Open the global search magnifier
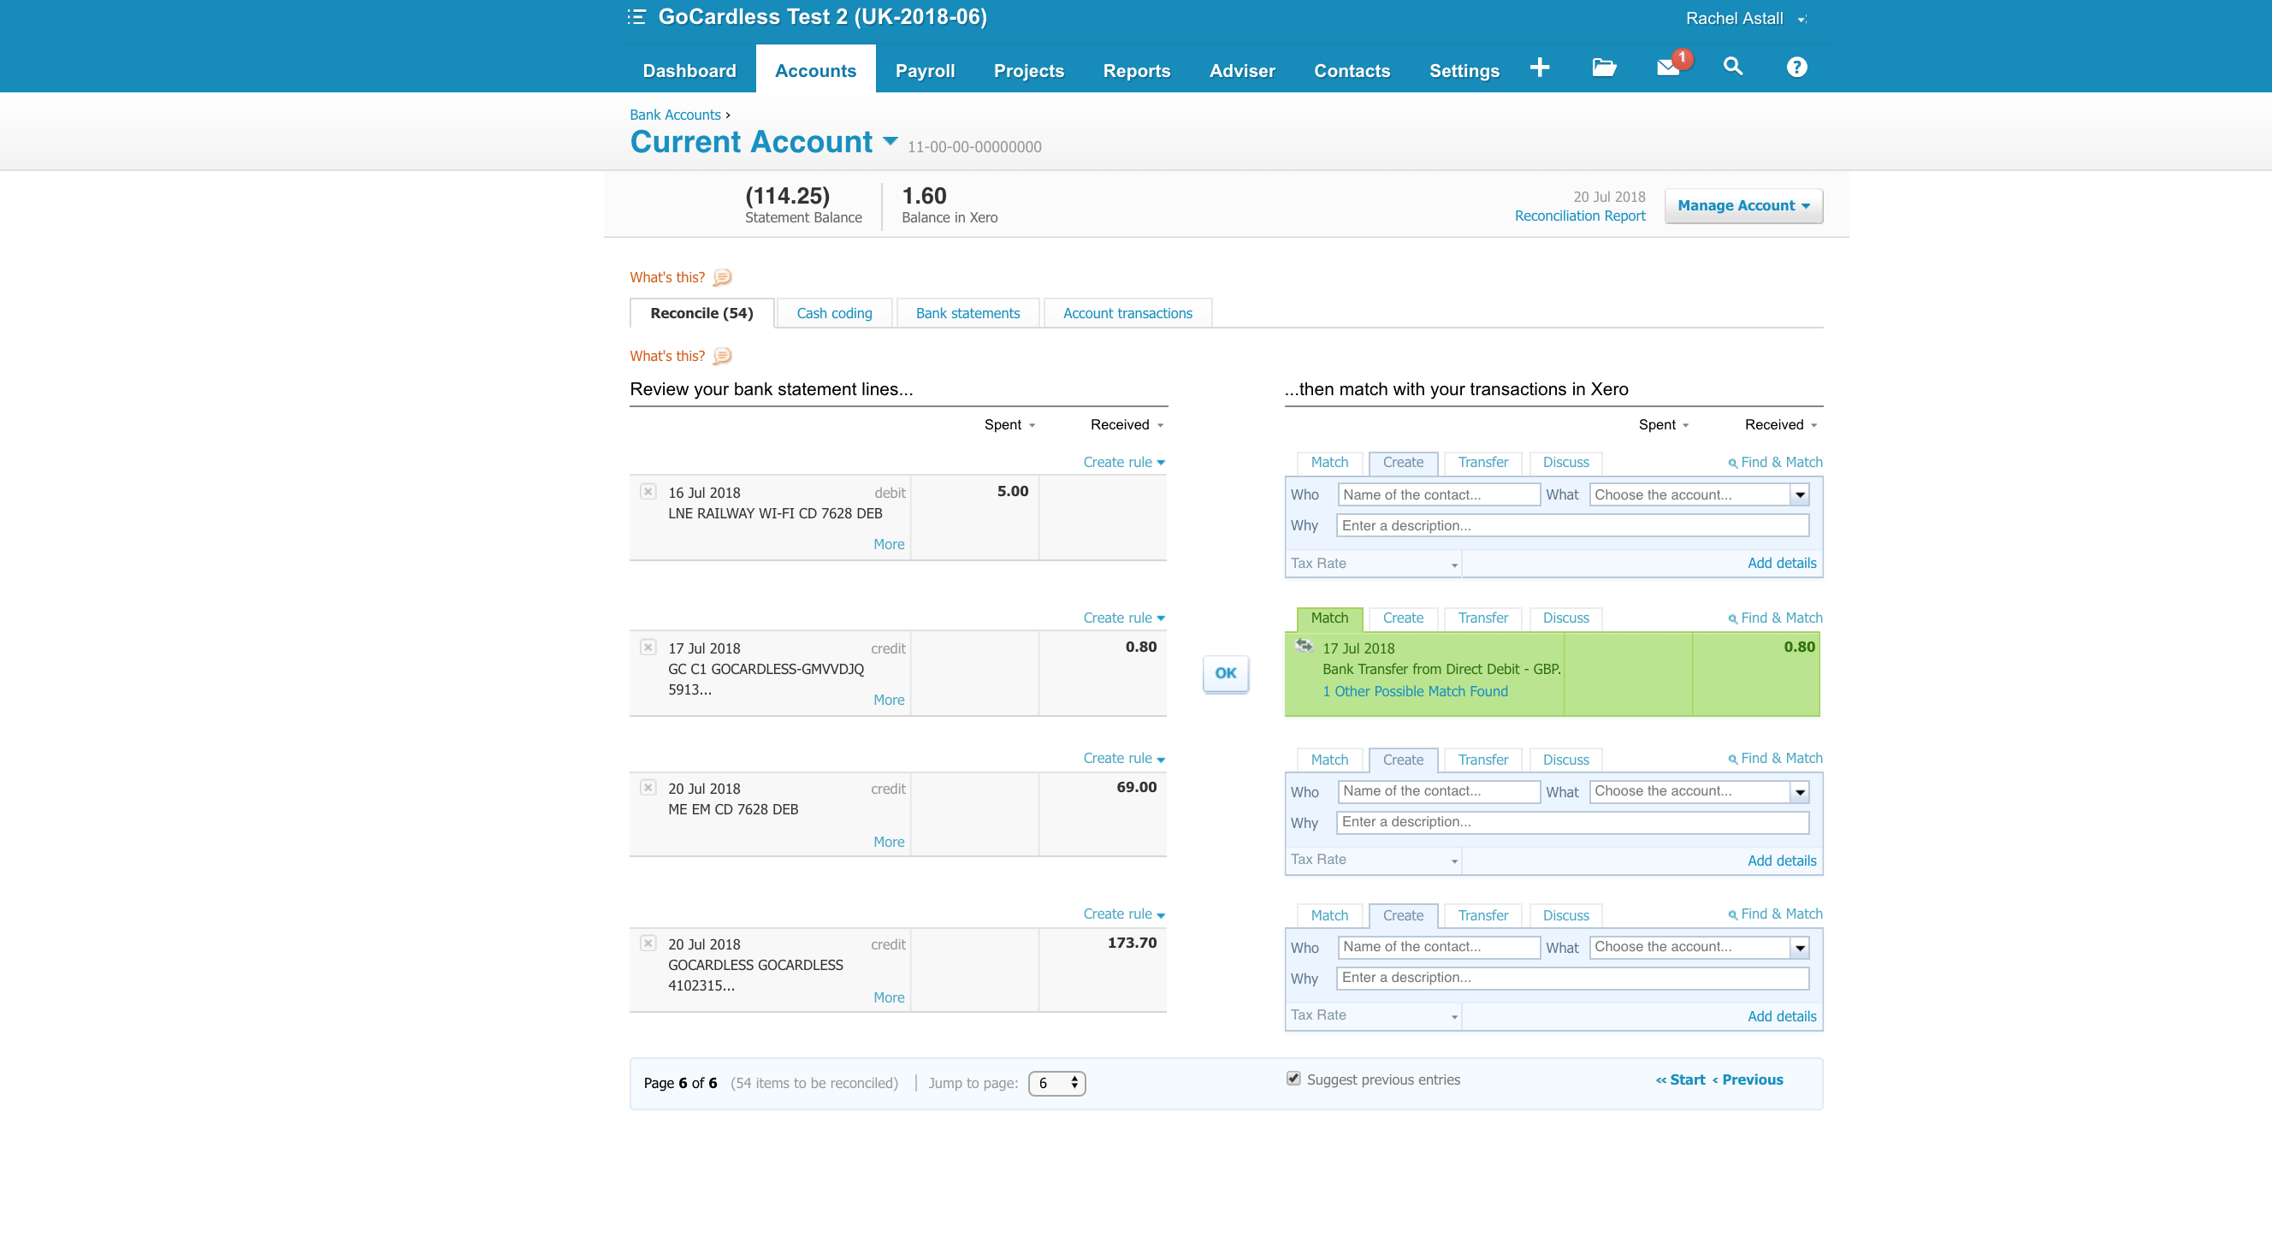The width and height of the screenshot is (2272, 1254). 1731,67
